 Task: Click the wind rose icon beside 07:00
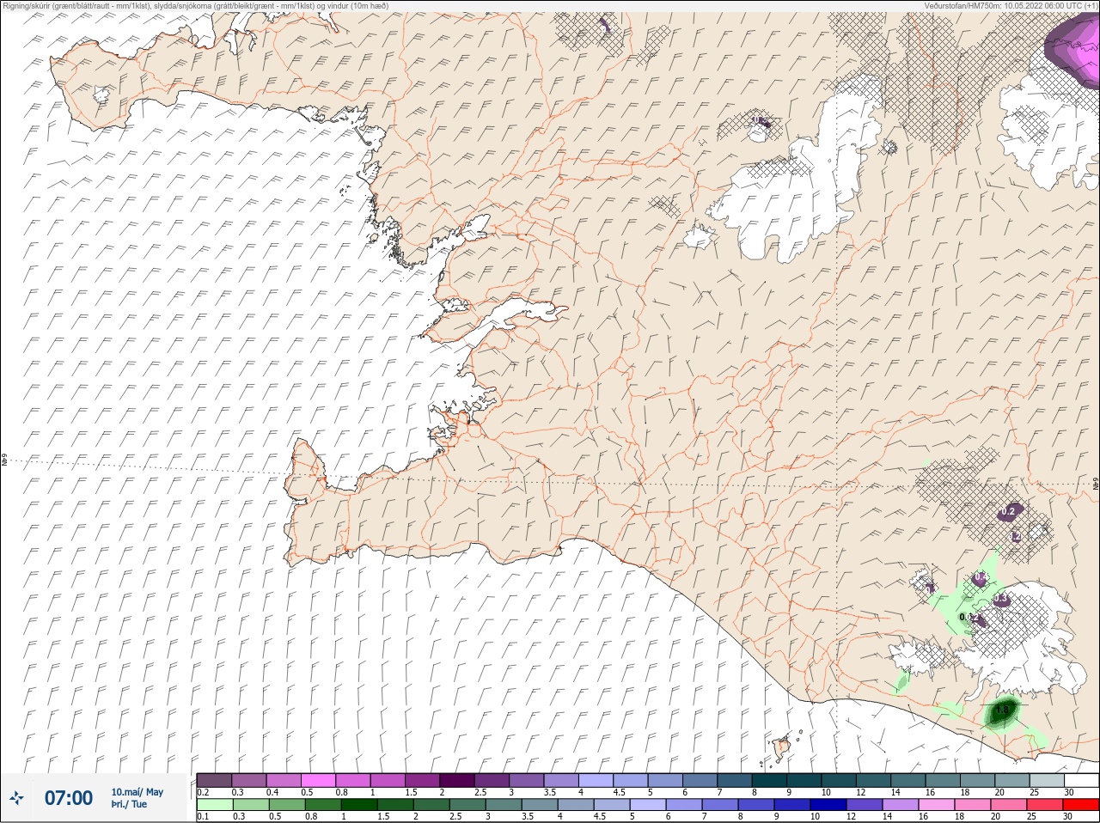tap(16, 798)
